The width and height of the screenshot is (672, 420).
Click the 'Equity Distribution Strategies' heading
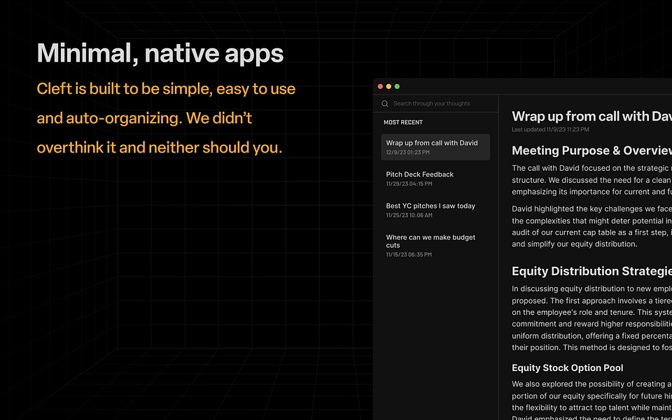click(x=592, y=272)
